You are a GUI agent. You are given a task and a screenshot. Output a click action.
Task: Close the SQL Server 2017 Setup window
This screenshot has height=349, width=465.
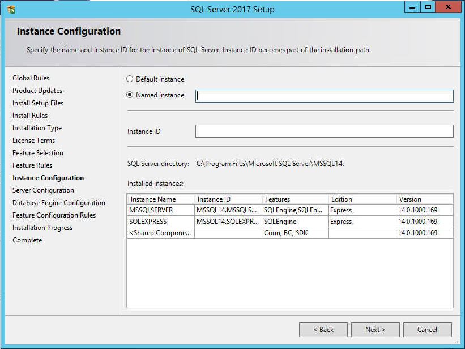point(448,8)
